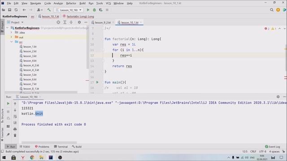Image resolution: width=287 pixels, height=161 pixels.
Task: Click the Open folder toolbar icon
Action: click(4, 10)
